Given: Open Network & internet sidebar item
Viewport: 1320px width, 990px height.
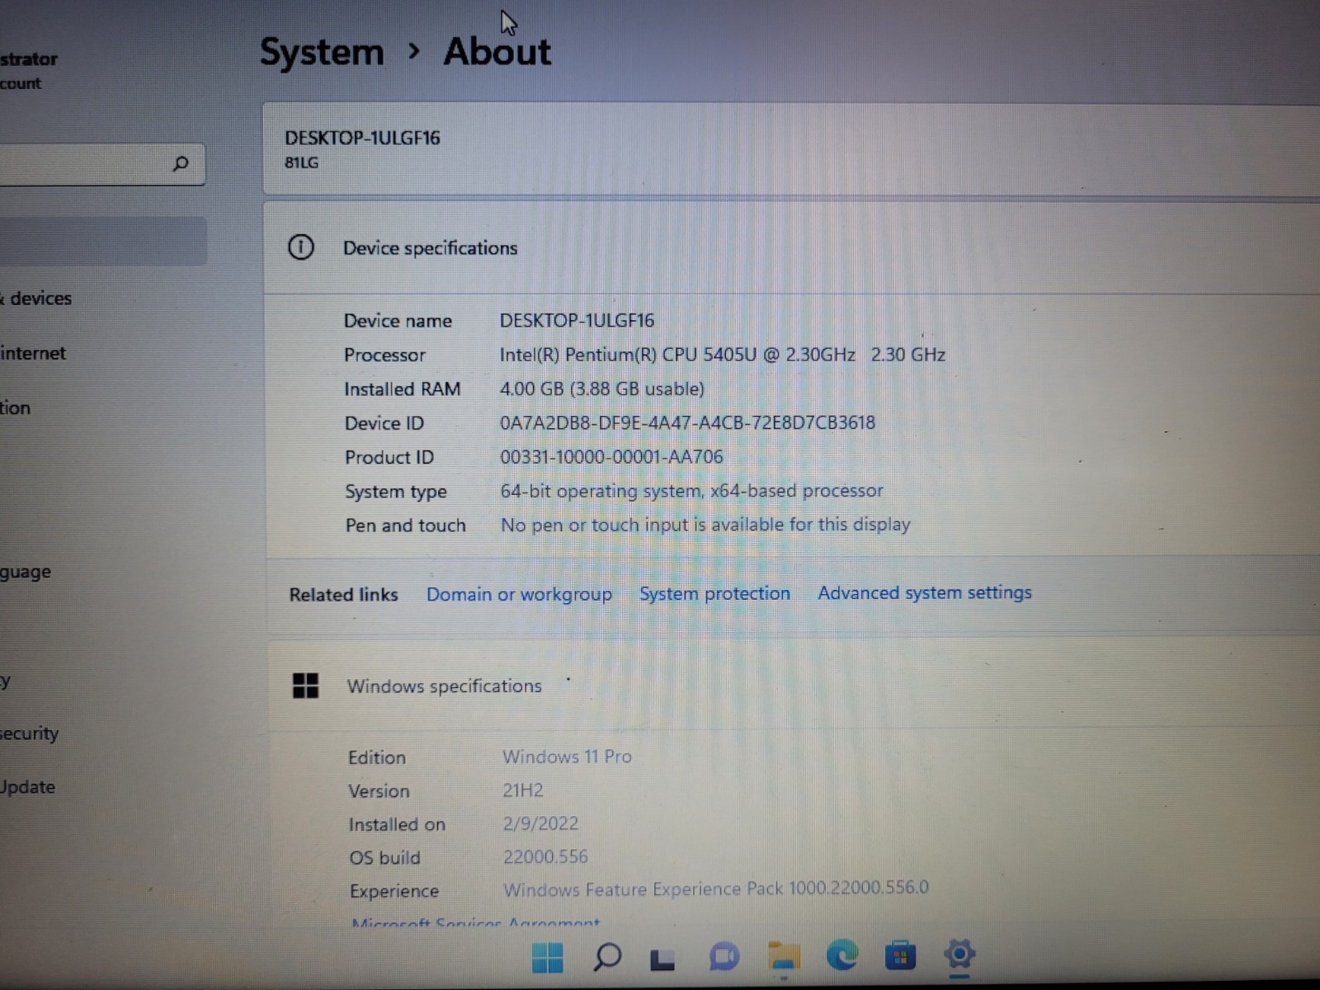Looking at the screenshot, I should [33, 353].
